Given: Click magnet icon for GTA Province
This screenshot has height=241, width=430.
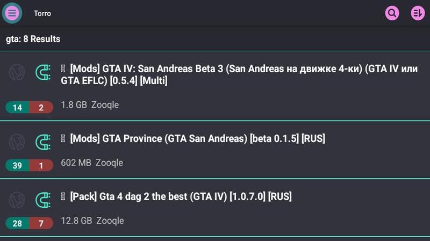Looking at the screenshot, I should 42,142.
